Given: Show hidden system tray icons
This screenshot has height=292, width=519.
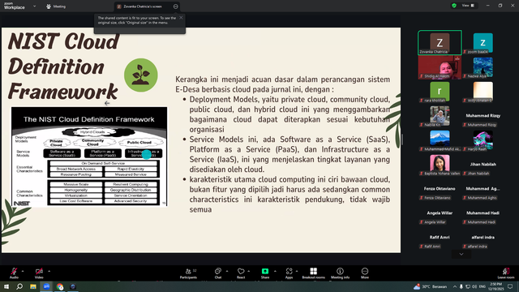Looking at the screenshot, I should pos(455,286).
